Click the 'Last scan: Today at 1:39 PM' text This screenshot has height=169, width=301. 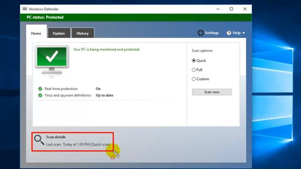68,144
